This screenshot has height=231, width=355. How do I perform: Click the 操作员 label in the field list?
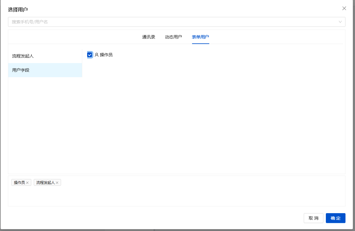pyautogui.click(x=106, y=55)
